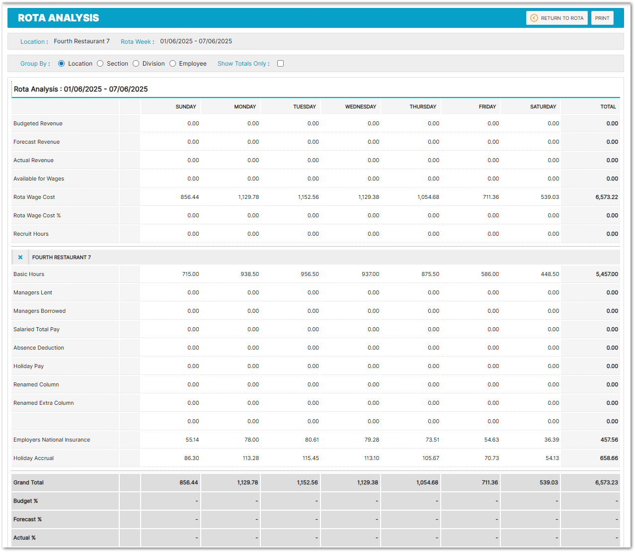Click the Return to Rota back-arrow icon
Image resolution: width=635 pixels, height=552 pixels.
[x=534, y=18]
